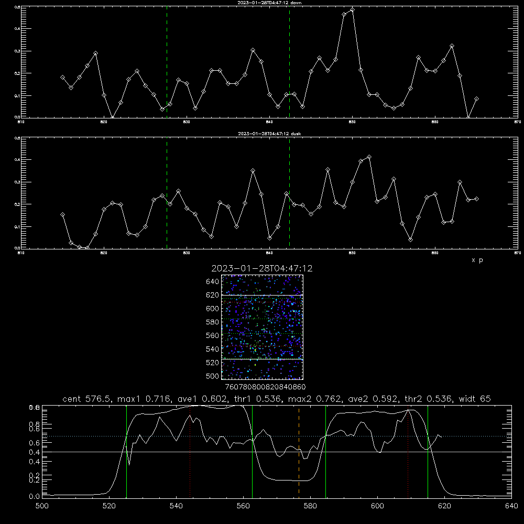Click the highest peak marker in dawn plot
The image size is (524, 524).
352,9
